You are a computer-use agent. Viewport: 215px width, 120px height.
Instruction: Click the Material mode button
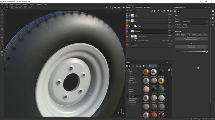[191, 39]
